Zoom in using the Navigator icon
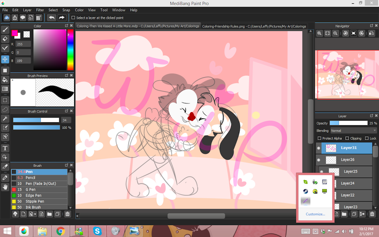The height and width of the screenshot is (237, 379). point(320,33)
